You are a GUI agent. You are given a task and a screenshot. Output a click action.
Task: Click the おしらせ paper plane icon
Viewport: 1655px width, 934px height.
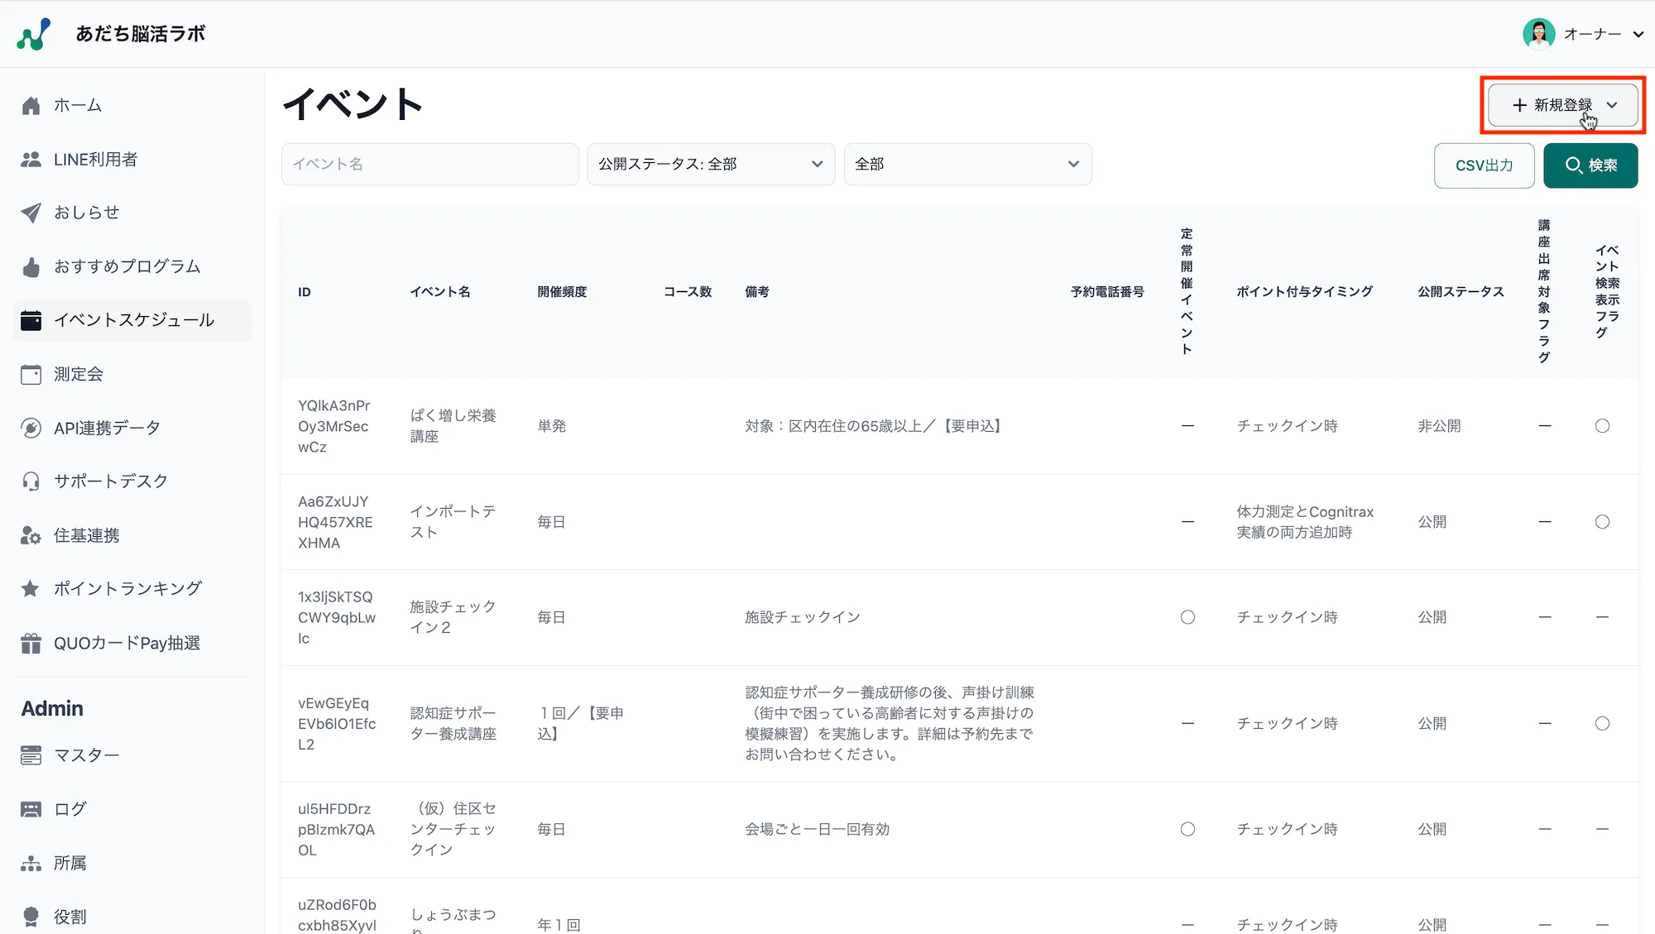[x=31, y=213]
